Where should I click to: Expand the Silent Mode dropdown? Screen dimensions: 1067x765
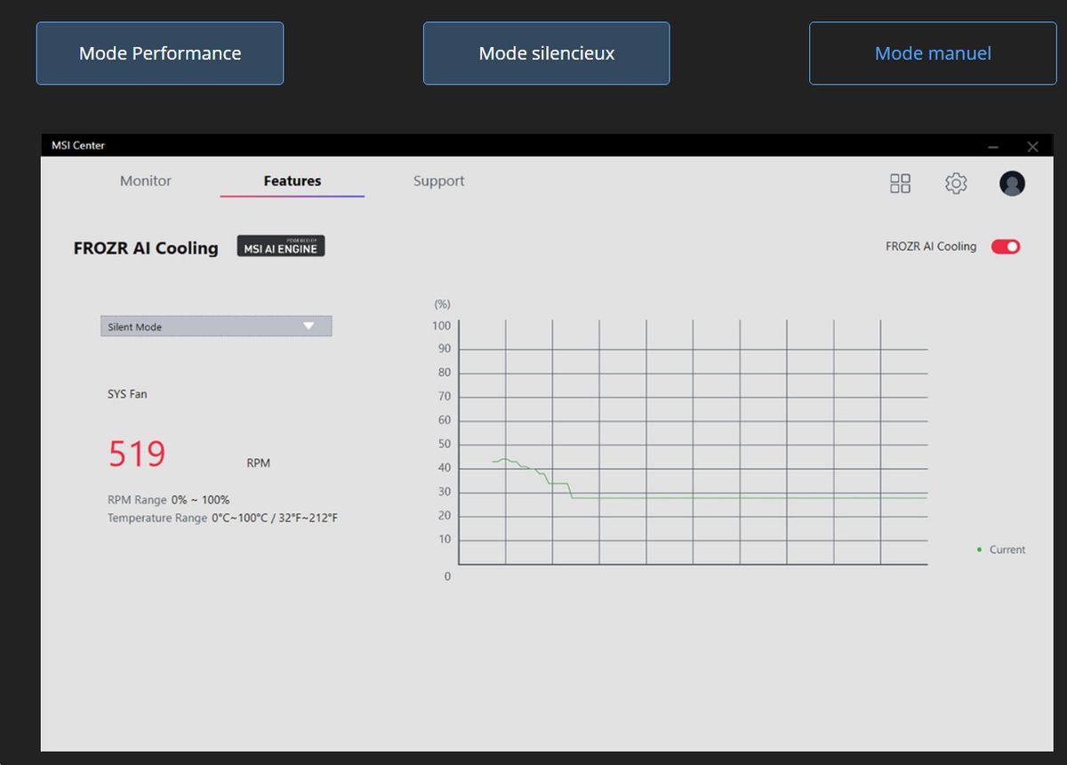click(216, 326)
